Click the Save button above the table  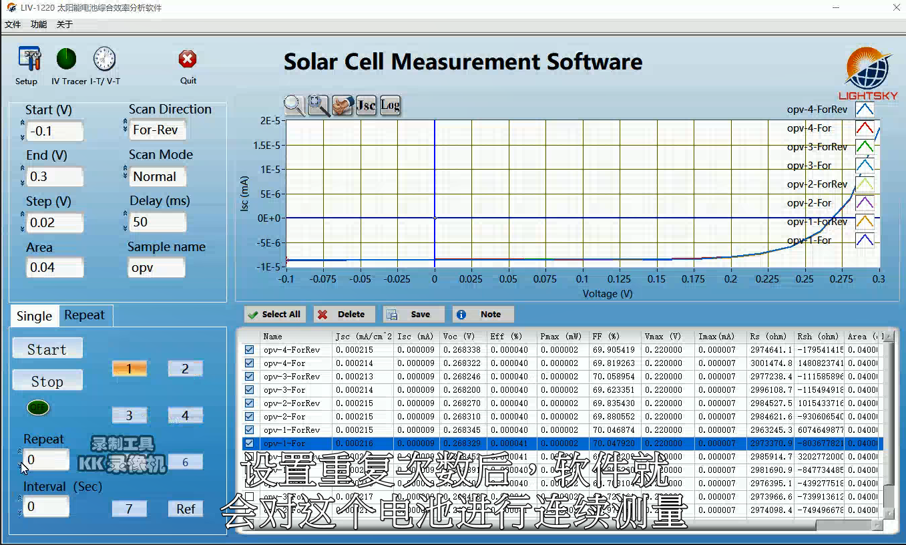(413, 315)
